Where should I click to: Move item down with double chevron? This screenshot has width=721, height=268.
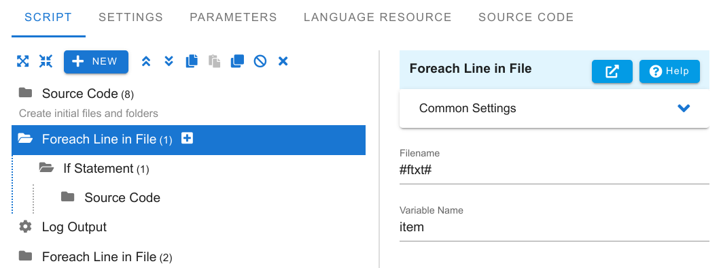(x=169, y=61)
